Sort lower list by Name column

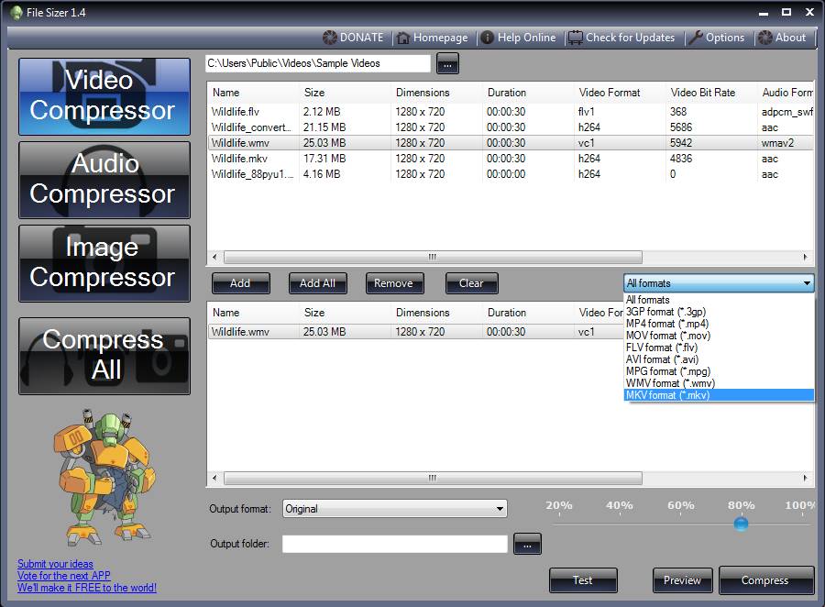coord(253,313)
